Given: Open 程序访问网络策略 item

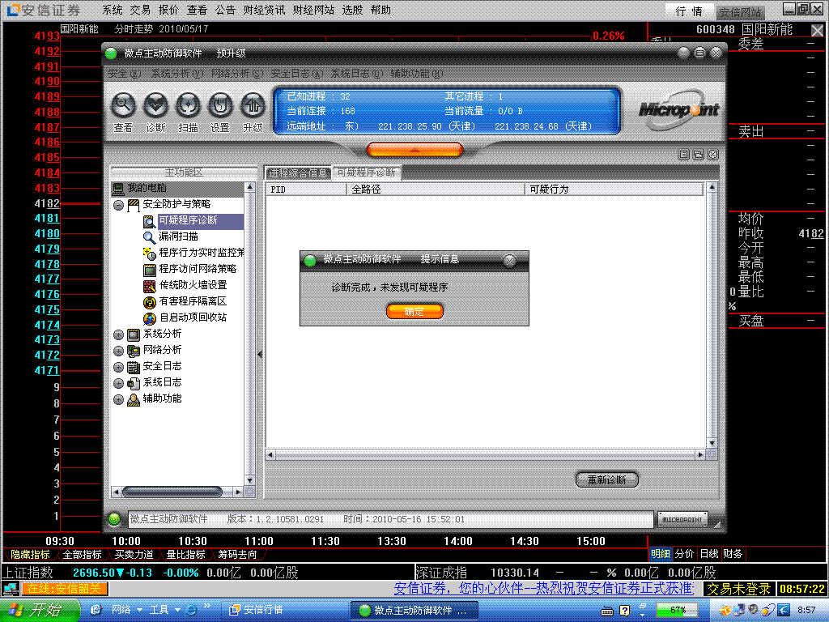Looking at the screenshot, I should [198, 269].
